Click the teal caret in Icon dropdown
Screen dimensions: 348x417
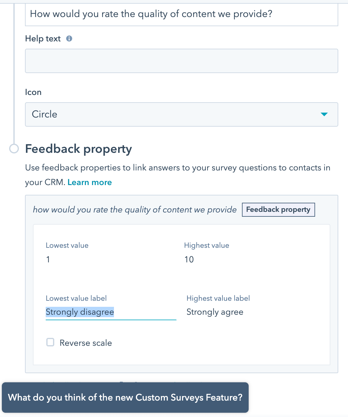tap(324, 114)
